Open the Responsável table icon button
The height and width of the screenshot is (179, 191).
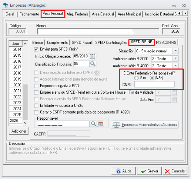pyautogui.click(x=101, y=124)
